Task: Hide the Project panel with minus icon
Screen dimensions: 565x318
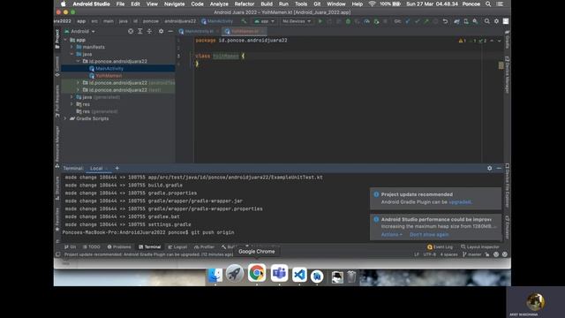Action: 170,32
